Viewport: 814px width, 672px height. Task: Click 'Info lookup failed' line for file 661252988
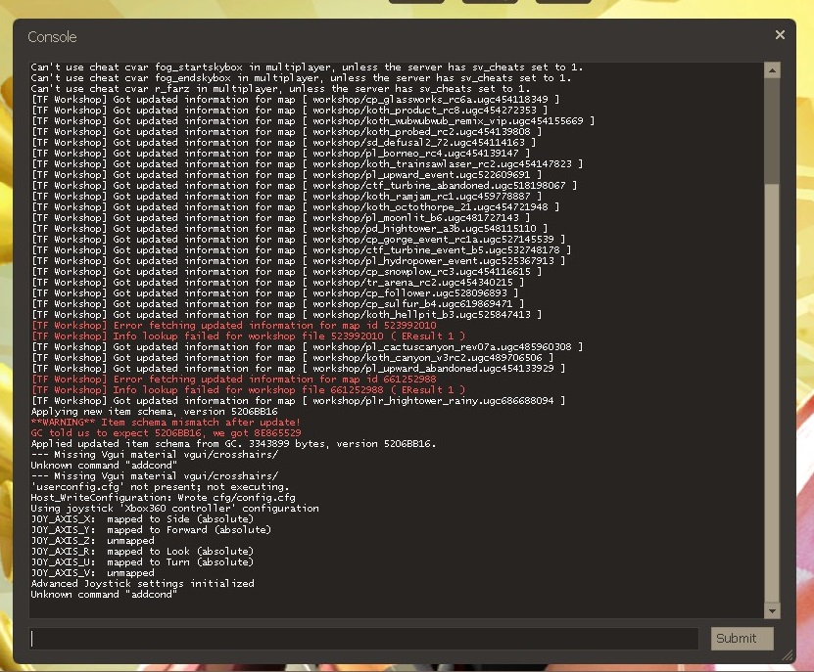pyautogui.click(x=248, y=390)
